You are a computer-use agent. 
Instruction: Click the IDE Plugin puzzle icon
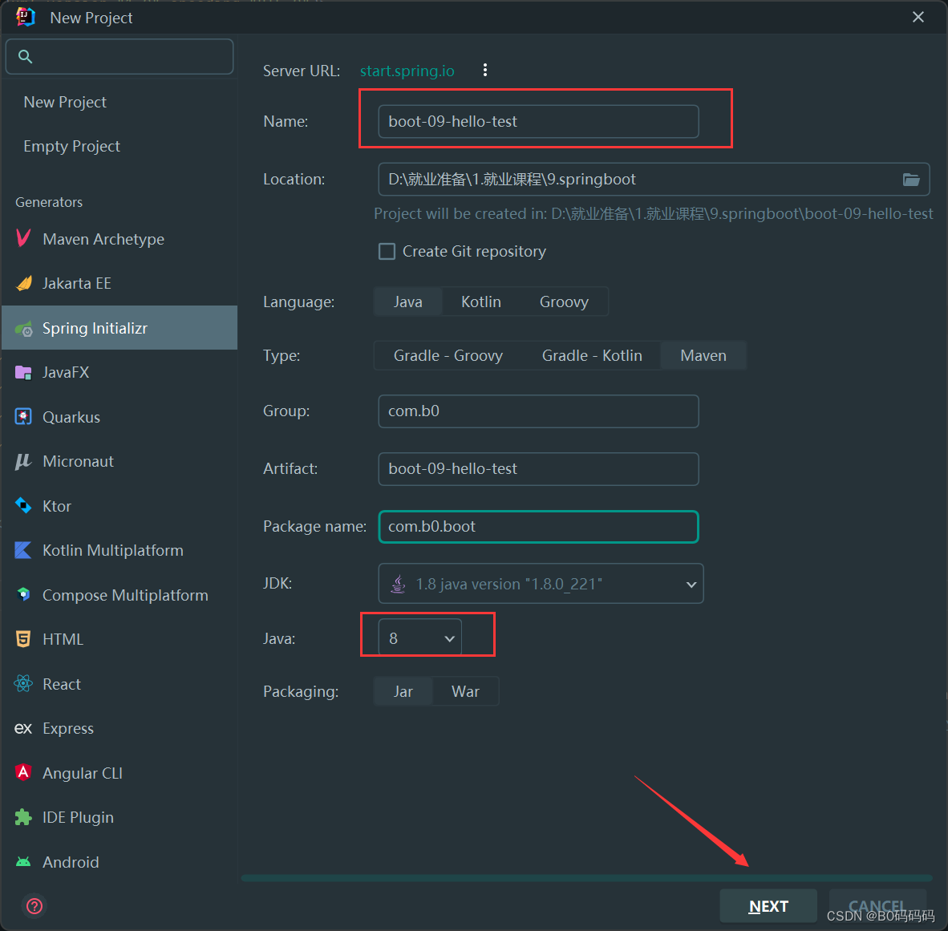click(x=23, y=817)
